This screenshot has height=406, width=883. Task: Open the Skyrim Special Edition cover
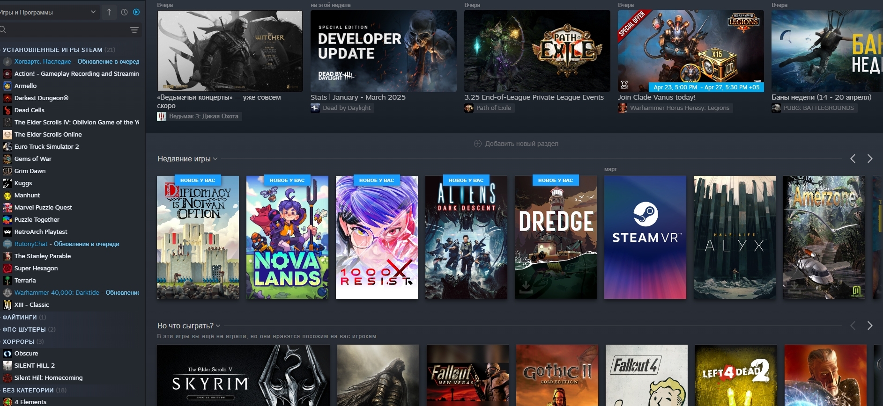coord(243,376)
